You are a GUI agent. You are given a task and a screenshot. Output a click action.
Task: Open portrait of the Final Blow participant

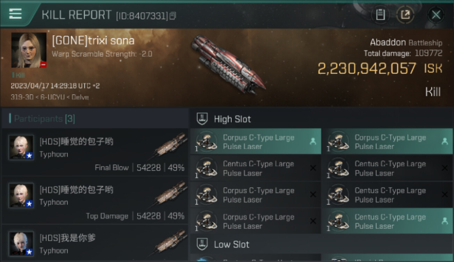point(21,147)
